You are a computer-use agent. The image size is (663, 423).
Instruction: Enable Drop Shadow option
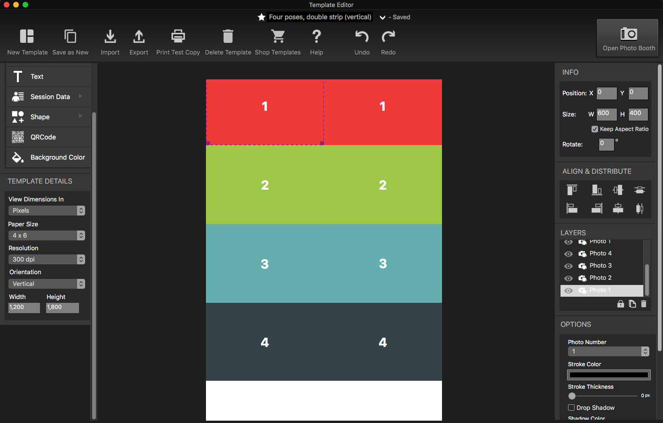tap(571, 408)
